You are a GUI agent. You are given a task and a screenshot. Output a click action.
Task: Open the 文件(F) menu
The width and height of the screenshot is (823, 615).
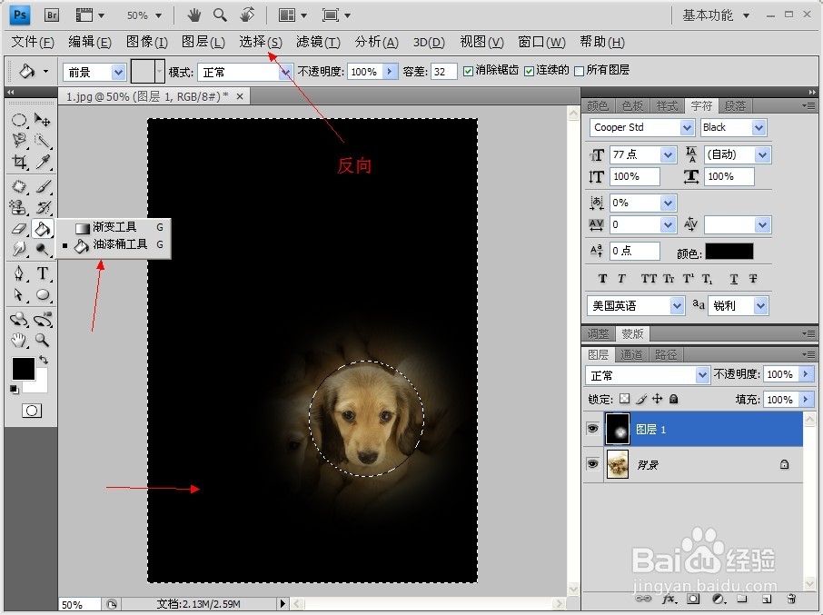(33, 42)
